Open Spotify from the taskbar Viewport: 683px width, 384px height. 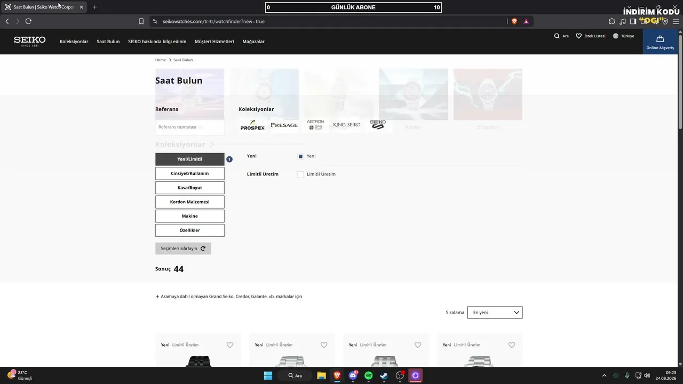point(368,375)
